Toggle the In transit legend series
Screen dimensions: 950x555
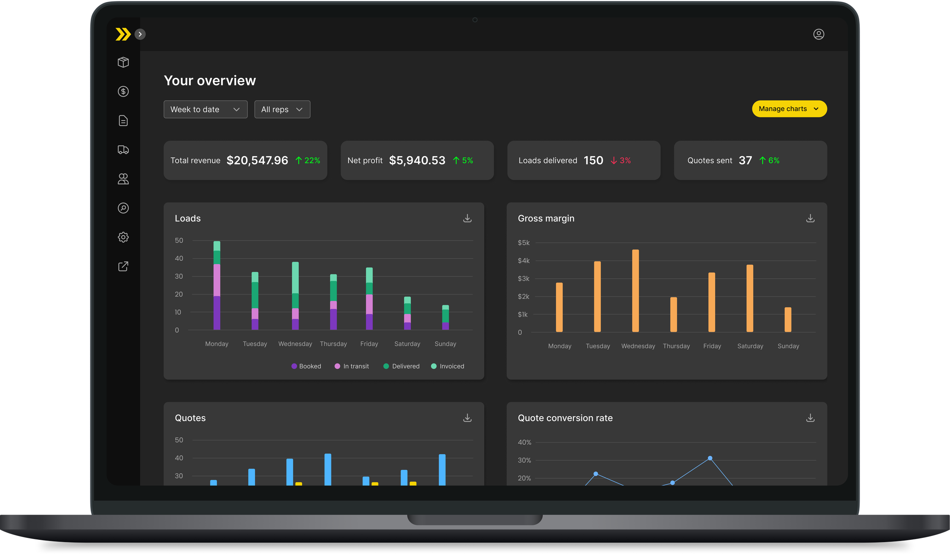352,366
